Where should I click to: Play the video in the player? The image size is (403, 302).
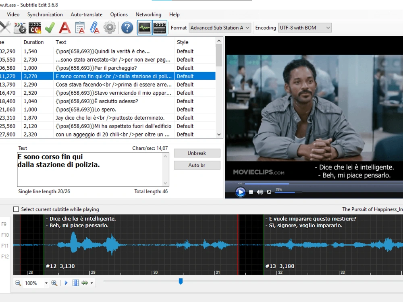click(x=241, y=192)
